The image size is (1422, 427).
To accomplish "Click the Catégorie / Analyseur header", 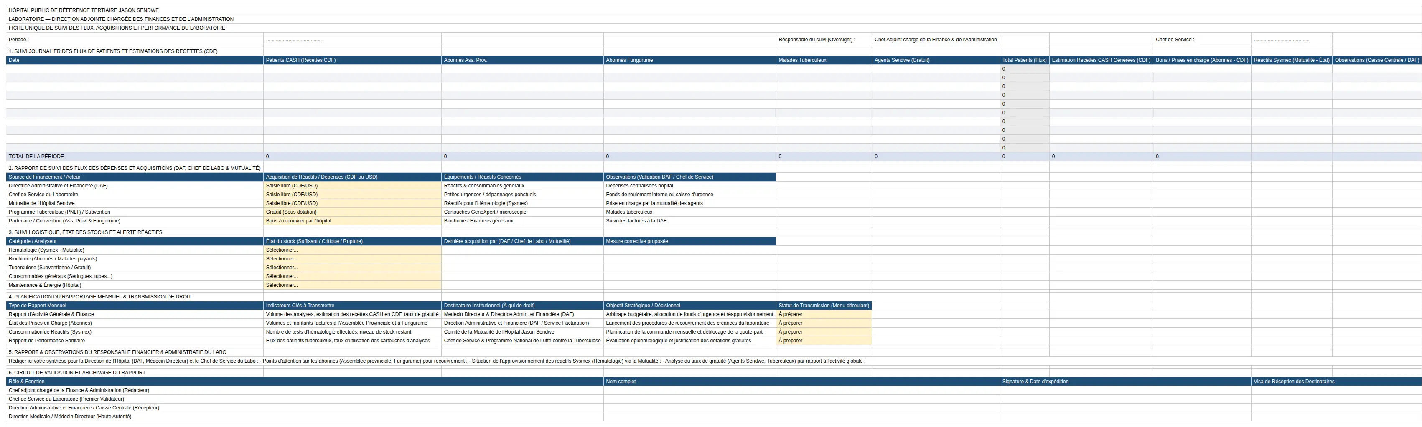I will (135, 242).
